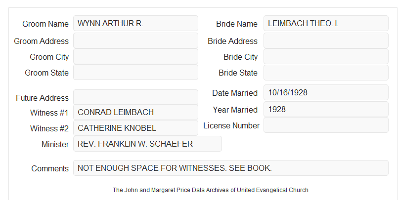The image size is (398, 200).
Task: Click the Price Data Archives footer text
Action: [x=211, y=190]
